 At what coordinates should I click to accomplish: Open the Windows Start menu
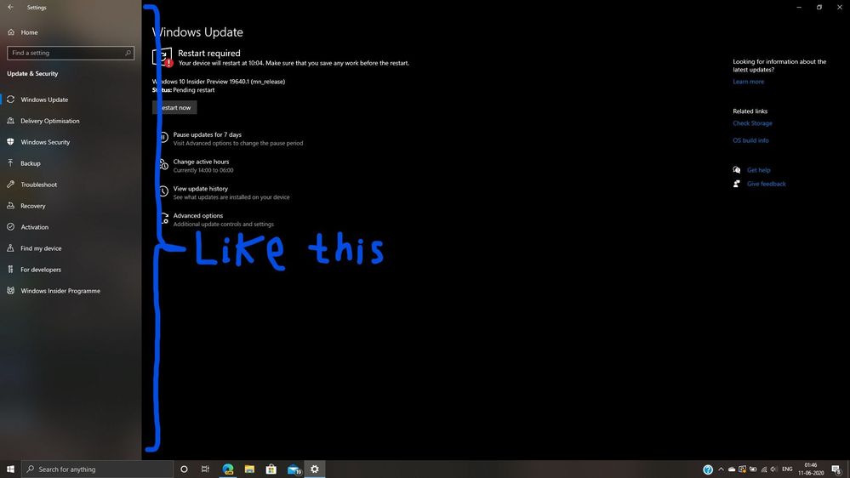point(10,469)
